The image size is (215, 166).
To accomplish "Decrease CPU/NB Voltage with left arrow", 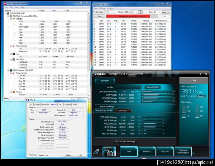I will 142,98.
